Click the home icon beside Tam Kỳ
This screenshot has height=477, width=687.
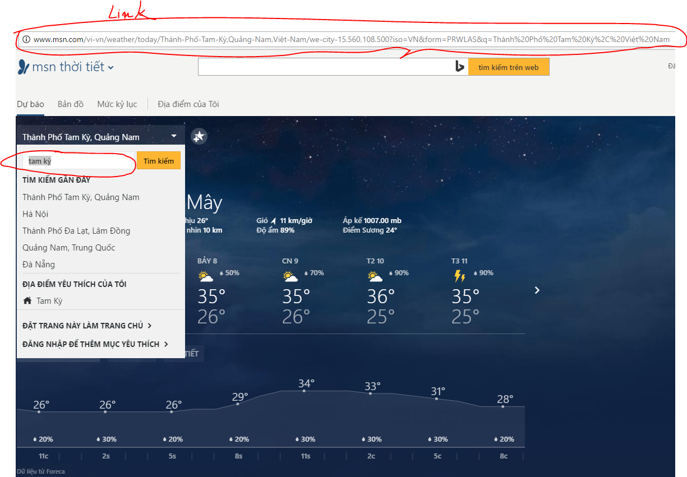(x=27, y=301)
